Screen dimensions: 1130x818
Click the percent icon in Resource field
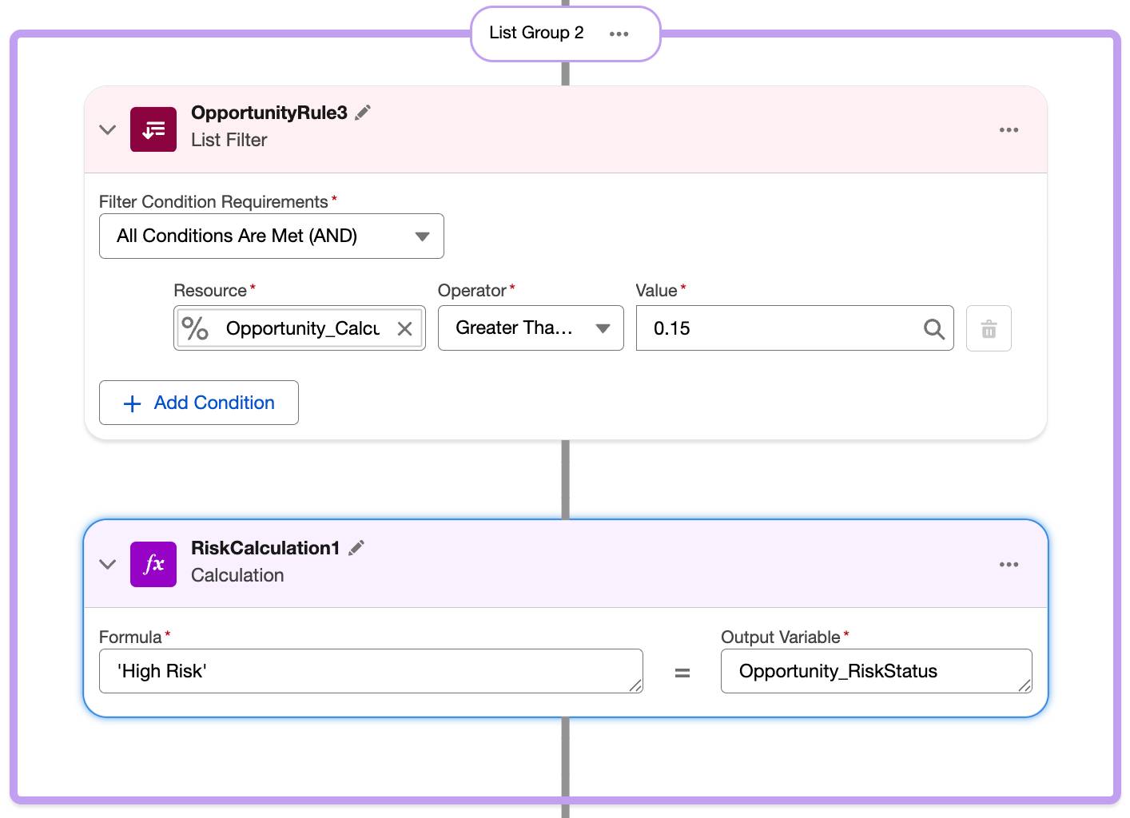(195, 328)
